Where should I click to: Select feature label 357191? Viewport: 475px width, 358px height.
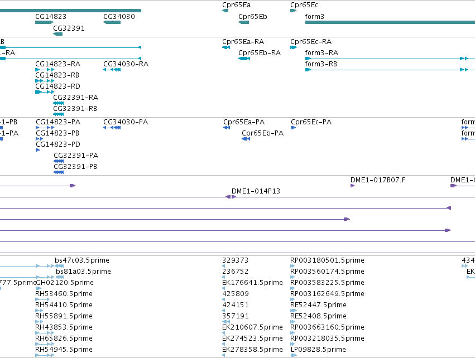[236, 317]
